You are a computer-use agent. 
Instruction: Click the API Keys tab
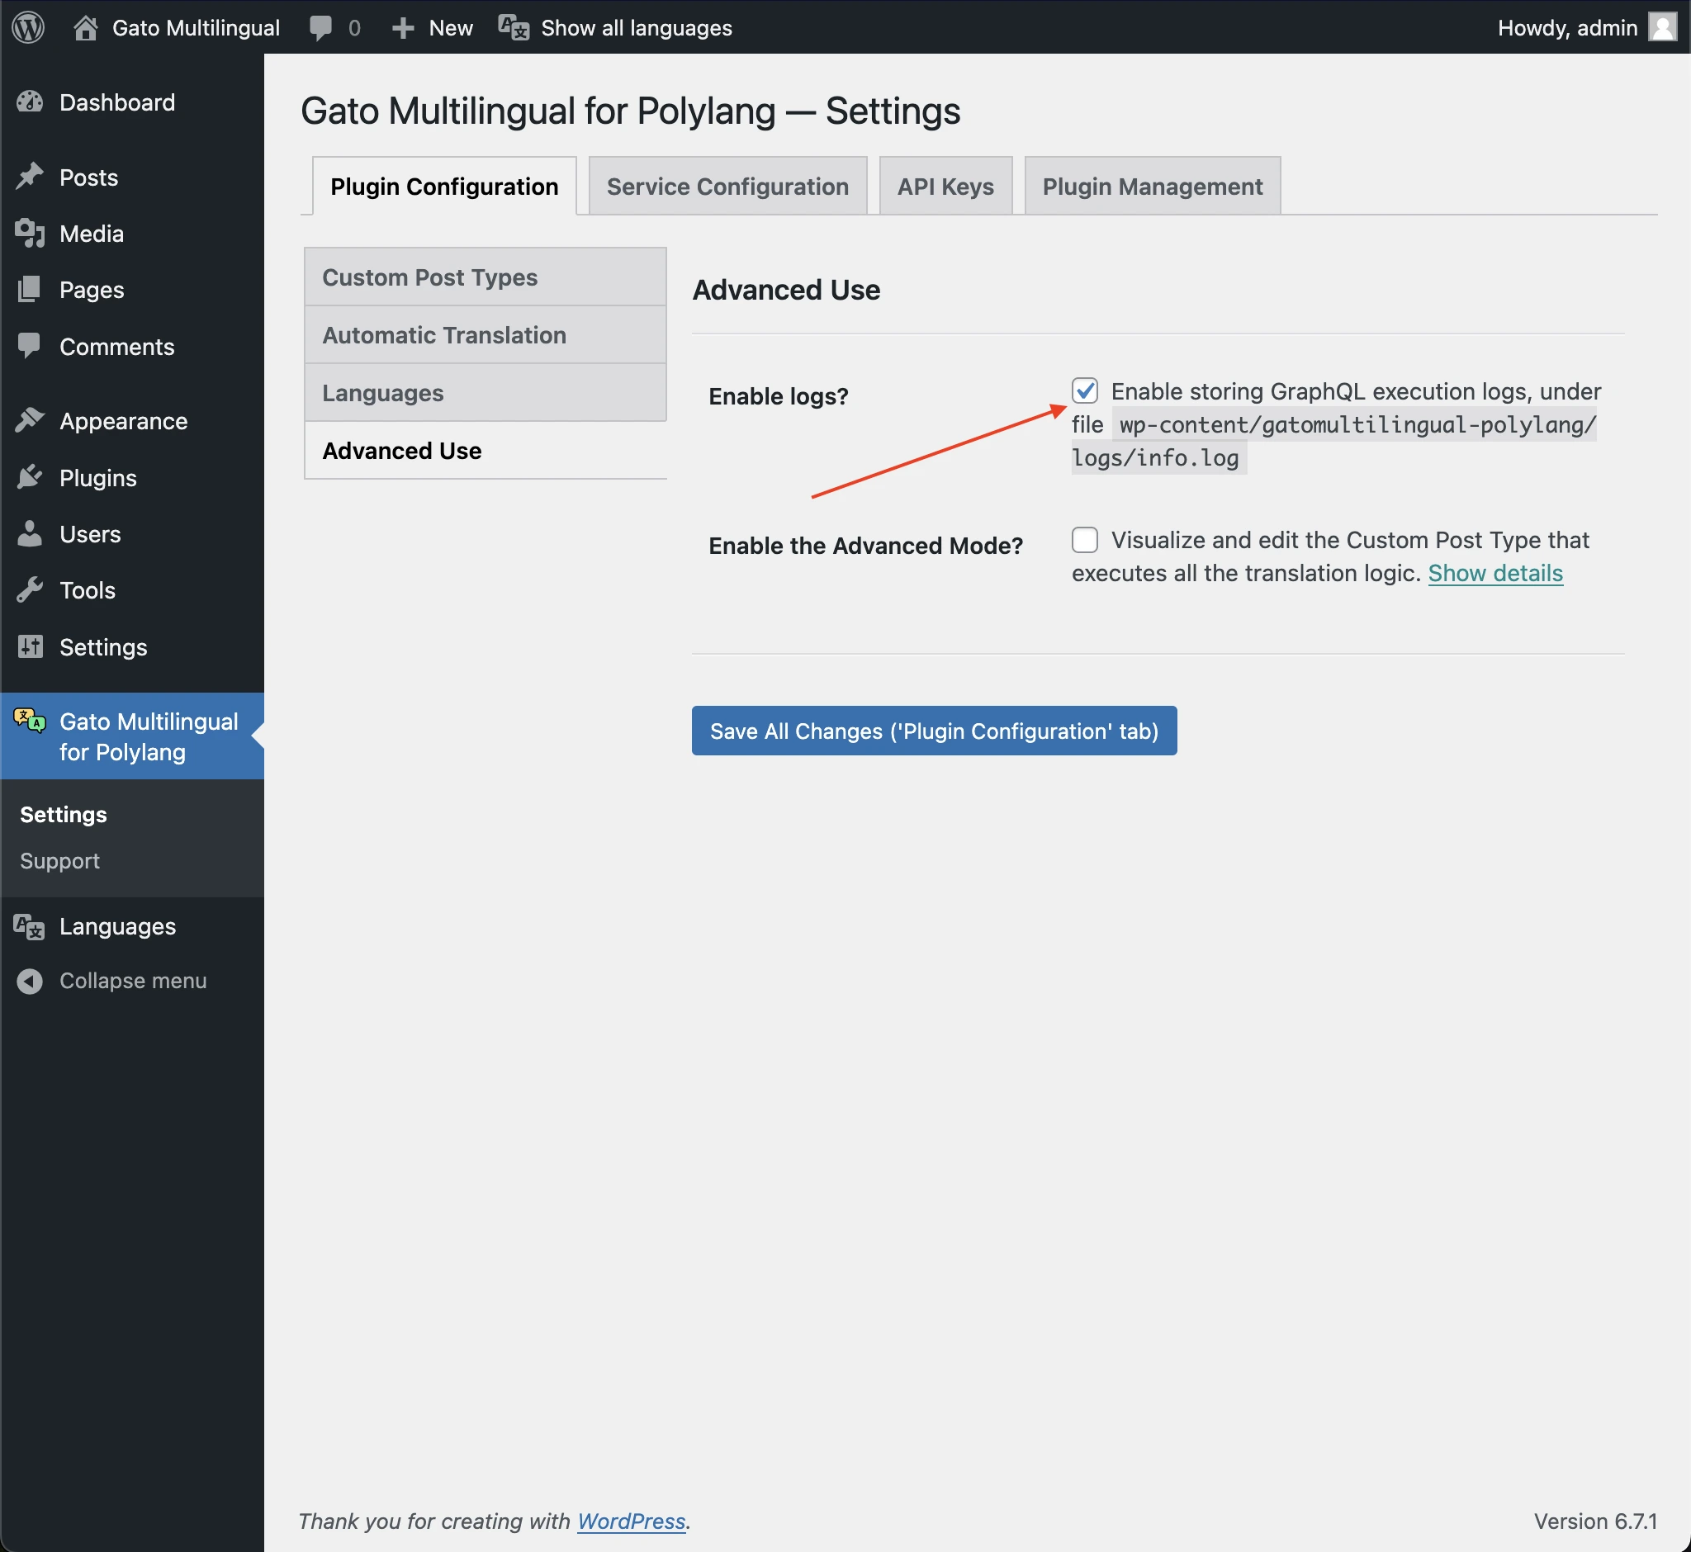(x=945, y=184)
